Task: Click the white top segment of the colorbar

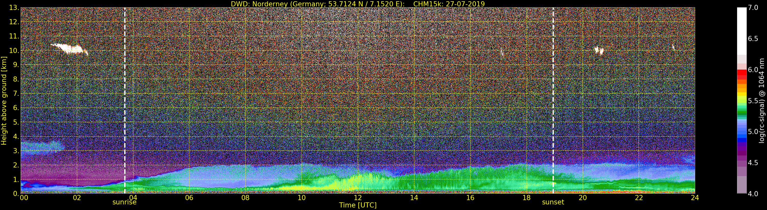Action: pos(742,31)
